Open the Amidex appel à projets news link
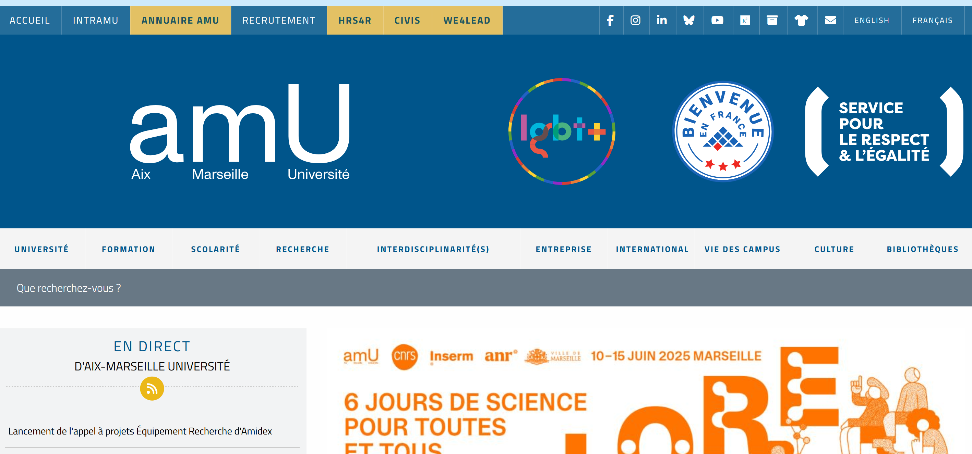The height and width of the screenshot is (454, 972). [140, 431]
